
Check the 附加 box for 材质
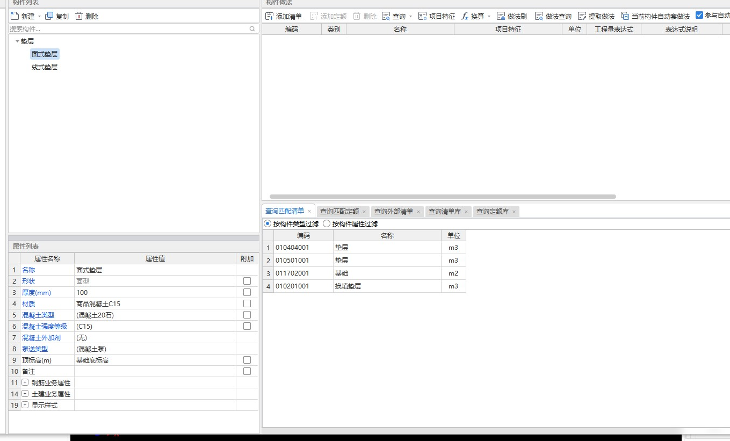[x=247, y=303]
